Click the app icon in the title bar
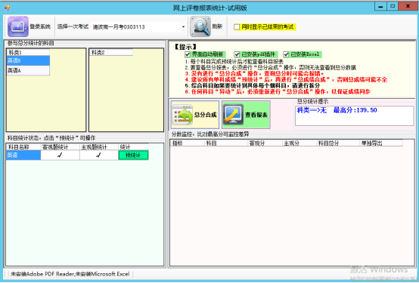The image size is (419, 283). pyautogui.click(x=7, y=8)
